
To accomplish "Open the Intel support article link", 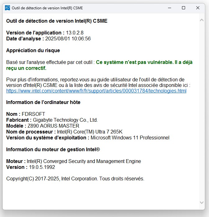I will click(x=96, y=91).
